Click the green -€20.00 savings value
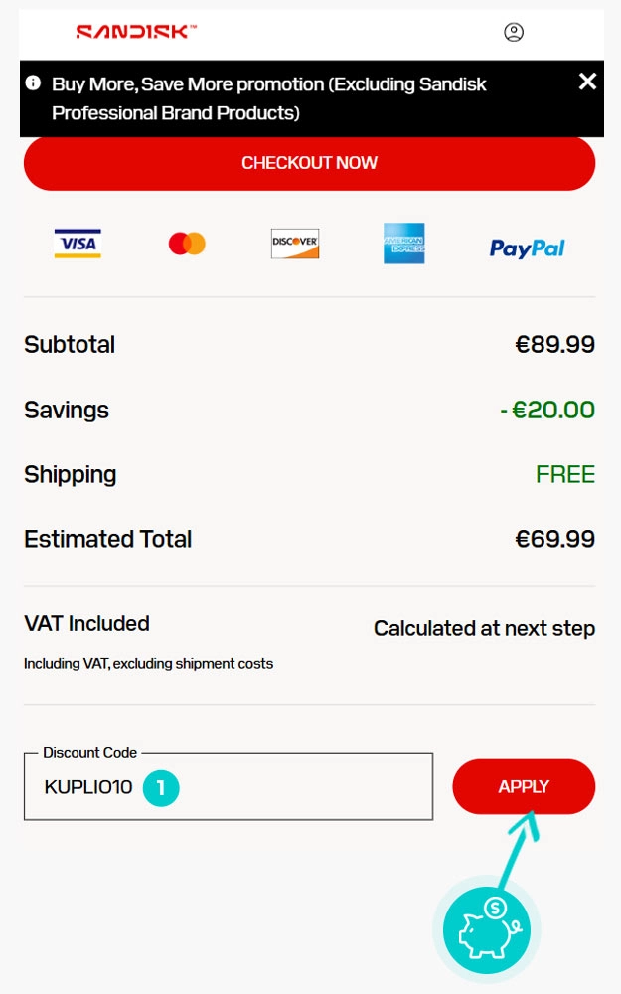 [547, 410]
